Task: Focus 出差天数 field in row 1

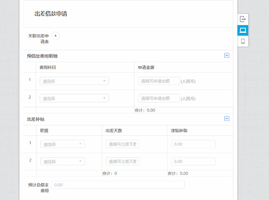Action: [123, 144]
